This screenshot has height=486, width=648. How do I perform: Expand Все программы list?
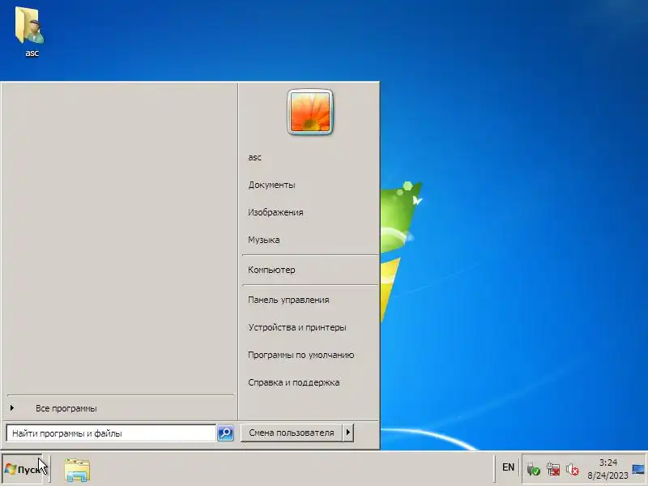[66, 408]
